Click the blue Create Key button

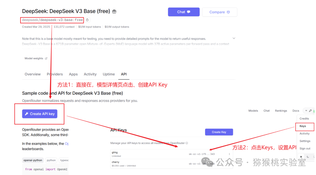pos(219,132)
